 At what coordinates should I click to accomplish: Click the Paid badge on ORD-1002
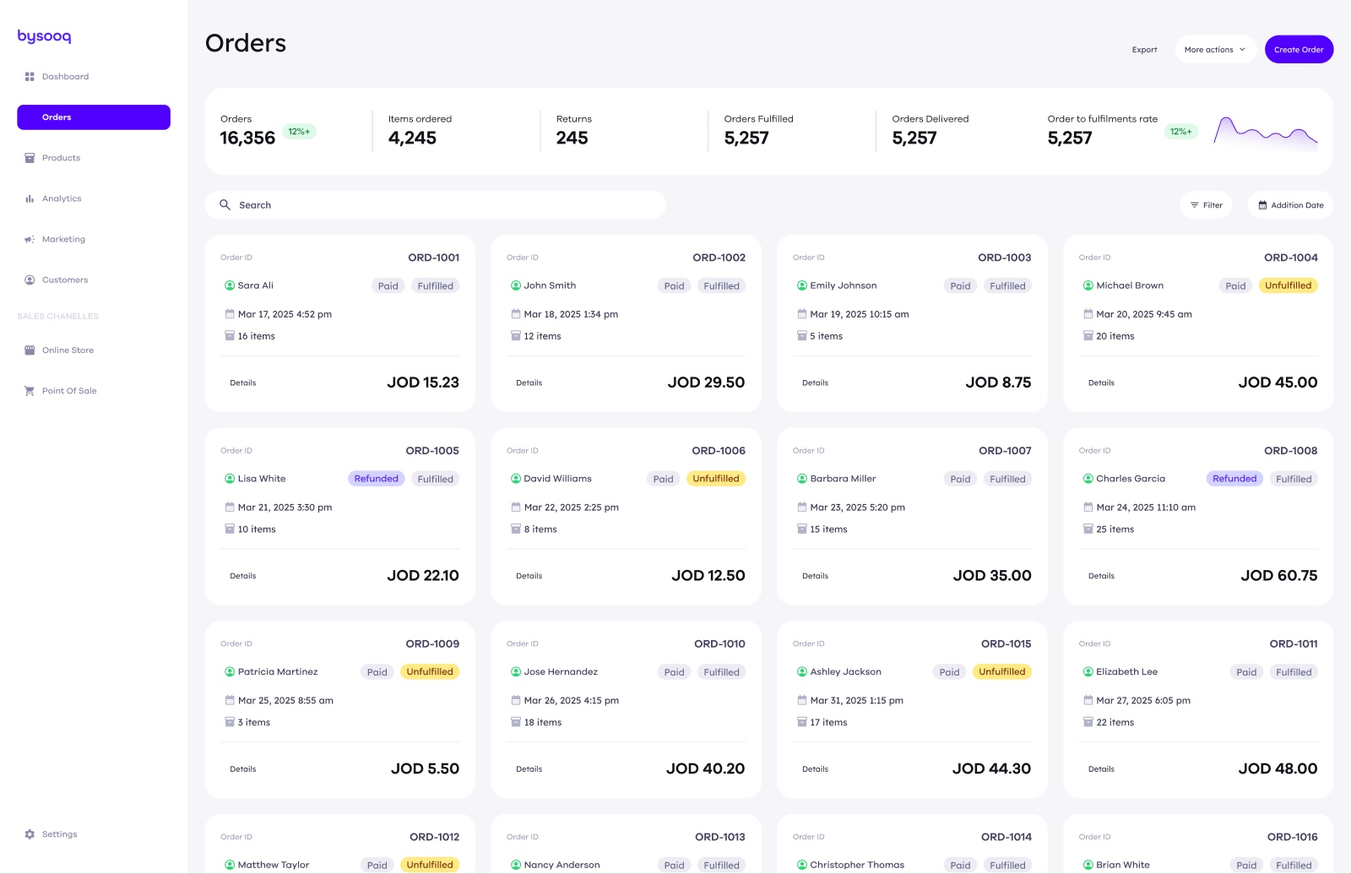tap(674, 286)
